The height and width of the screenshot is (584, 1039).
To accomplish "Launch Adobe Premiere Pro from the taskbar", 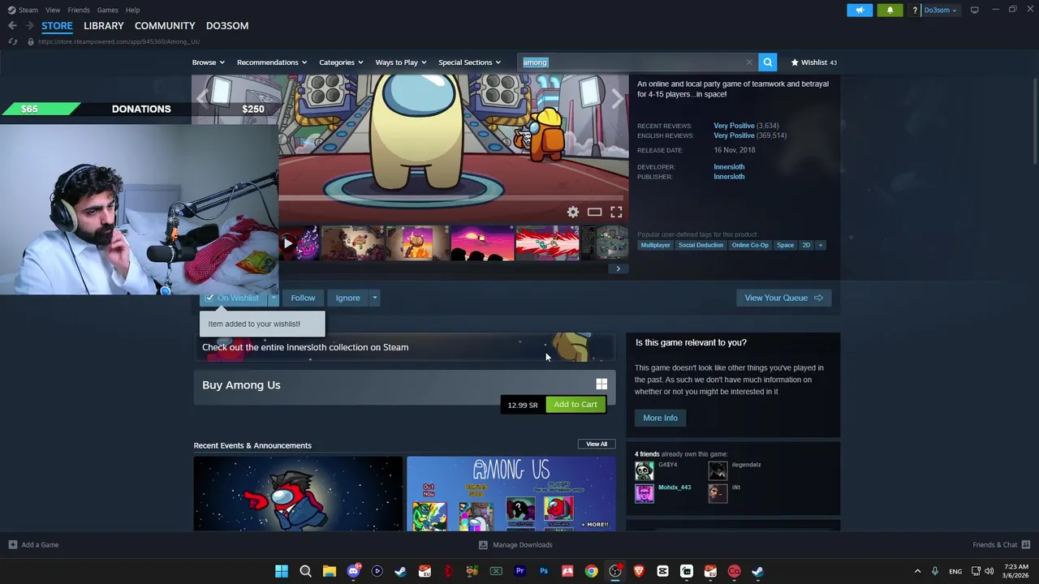I will (x=519, y=571).
